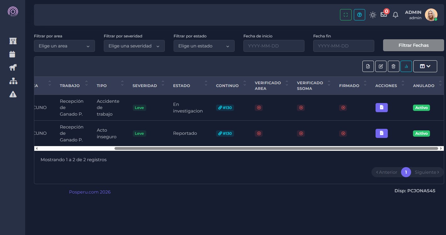Toggle Verificado Area in the Accidente de trabajo row
The image size is (446, 235).
259,108
